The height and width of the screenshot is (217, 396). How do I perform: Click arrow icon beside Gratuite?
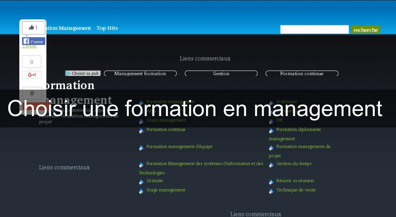point(141,182)
